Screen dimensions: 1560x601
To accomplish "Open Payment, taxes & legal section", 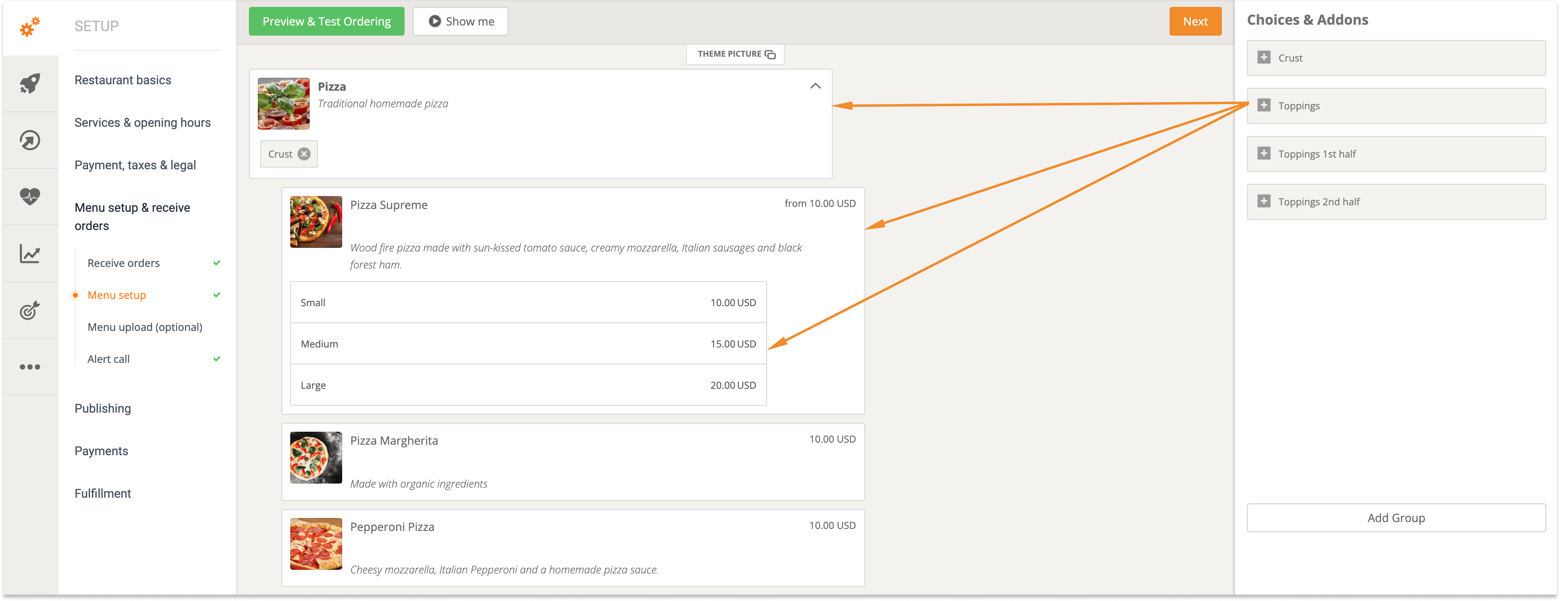I will 135,164.
